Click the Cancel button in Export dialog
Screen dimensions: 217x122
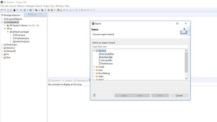coord(179,96)
